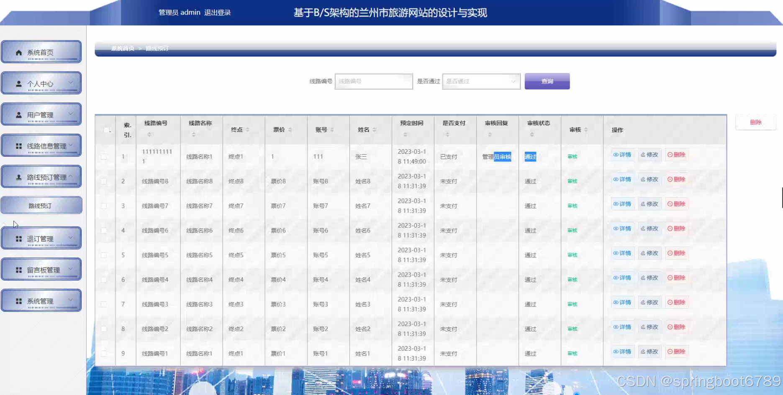Image resolution: width=783 pixels, height=395 pixels.
Task: Click the user icon beside 用户管理
Action: coord(19,115)
